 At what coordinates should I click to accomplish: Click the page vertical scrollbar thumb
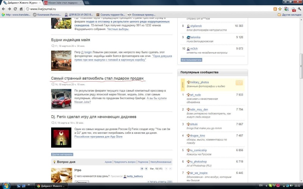click(301, 66)
